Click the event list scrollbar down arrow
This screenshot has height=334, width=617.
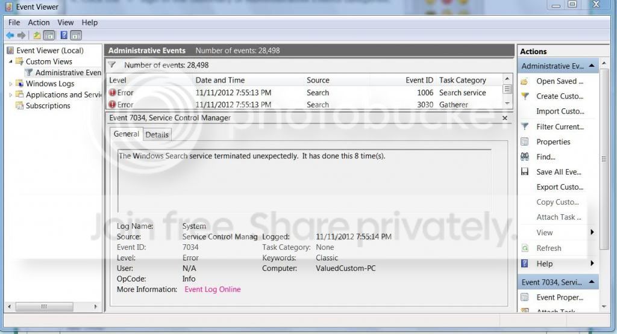507,104
